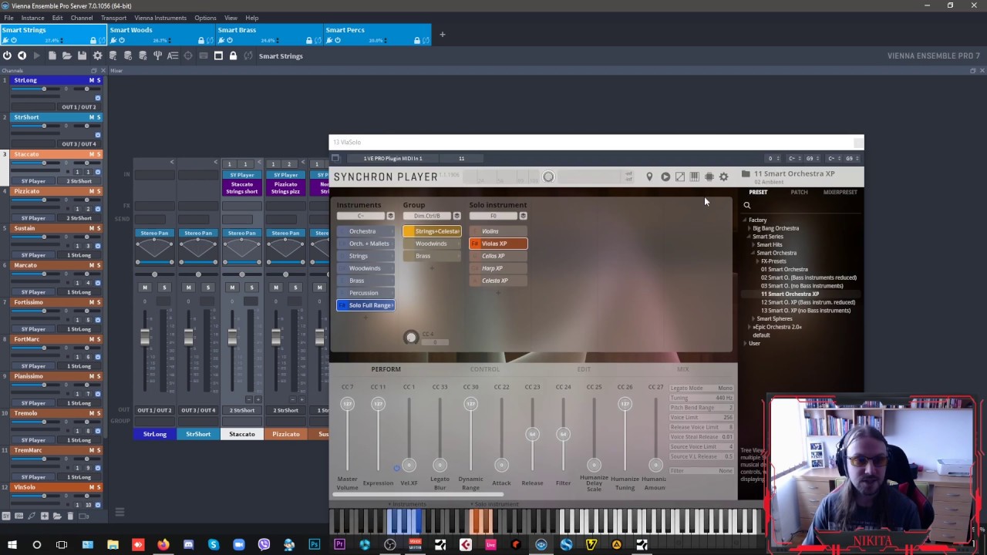The width and height of the screenshot is (987, 555).
Task: Click the StrLong mixer strip volume fader
Action: [144, 337]
